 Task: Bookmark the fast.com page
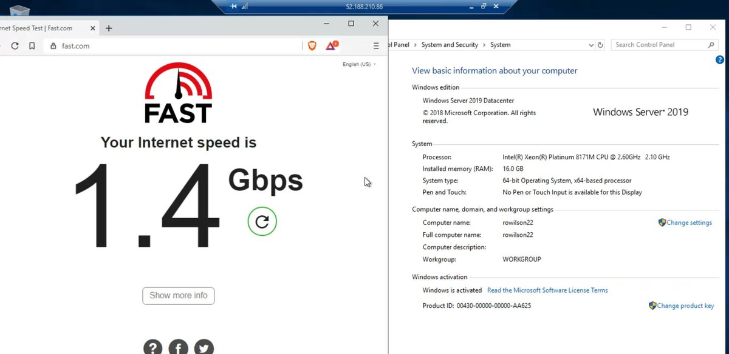[x=32, y=46]
